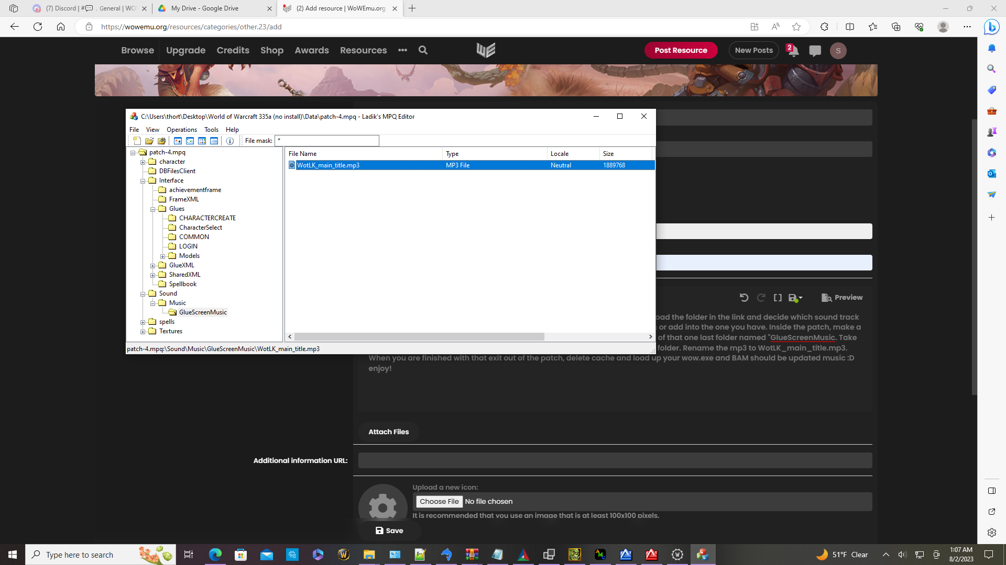The height and width of the screenshot is (565, 1006).
Task: Switch file list to details view
Action: [x=214, y=141]
